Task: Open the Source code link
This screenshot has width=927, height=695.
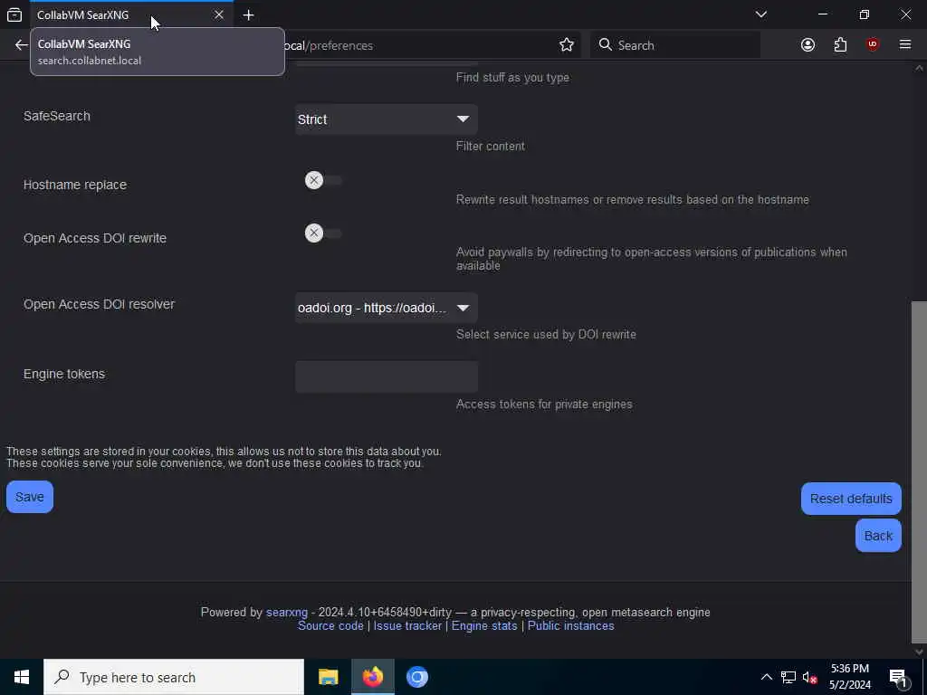Action: [x=330, y=626]
